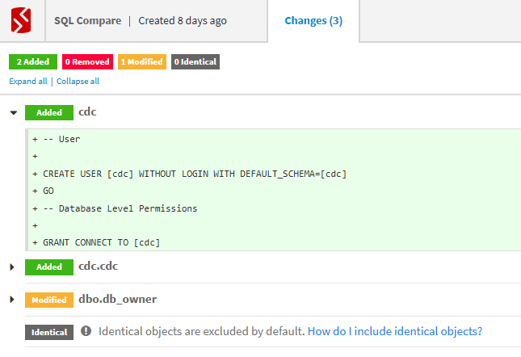Screen dimensions: 521x357
Task: Click Expand all link
Action: [27, 82]
